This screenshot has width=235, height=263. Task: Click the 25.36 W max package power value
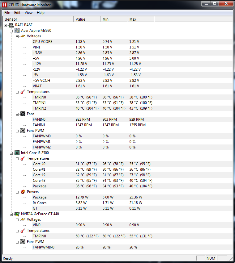point(136,197)
